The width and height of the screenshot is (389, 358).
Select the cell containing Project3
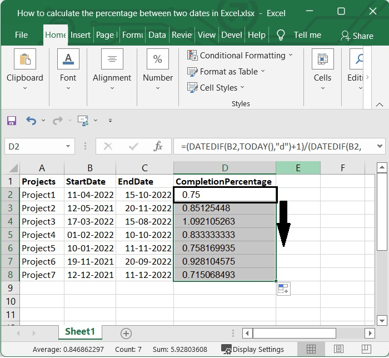pyautogui.click(x=42, y=221)
